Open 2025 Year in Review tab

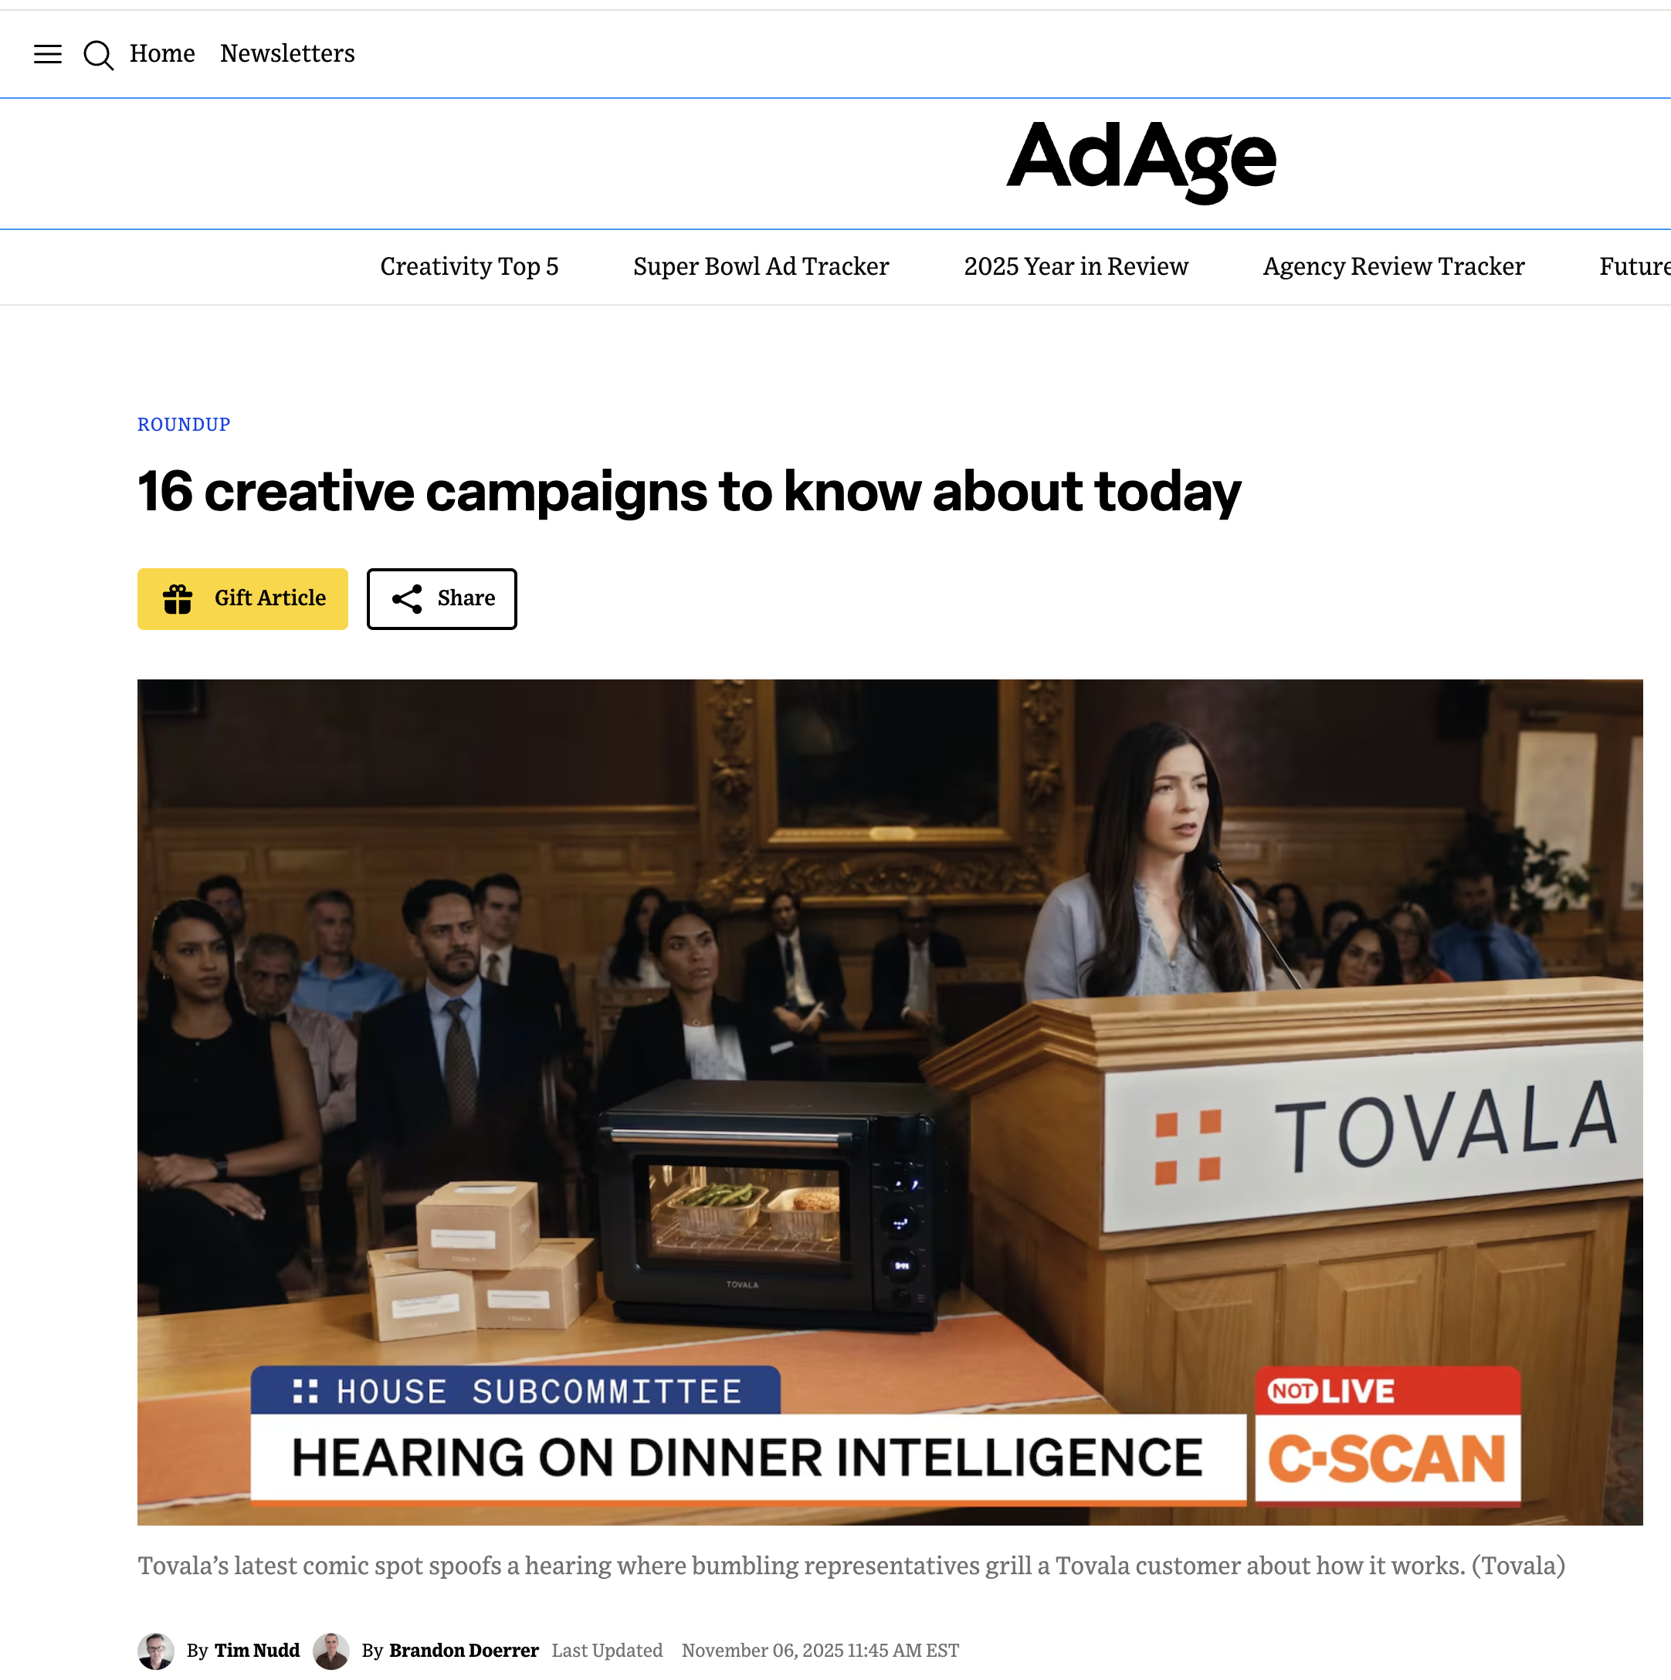(1075, 266)
